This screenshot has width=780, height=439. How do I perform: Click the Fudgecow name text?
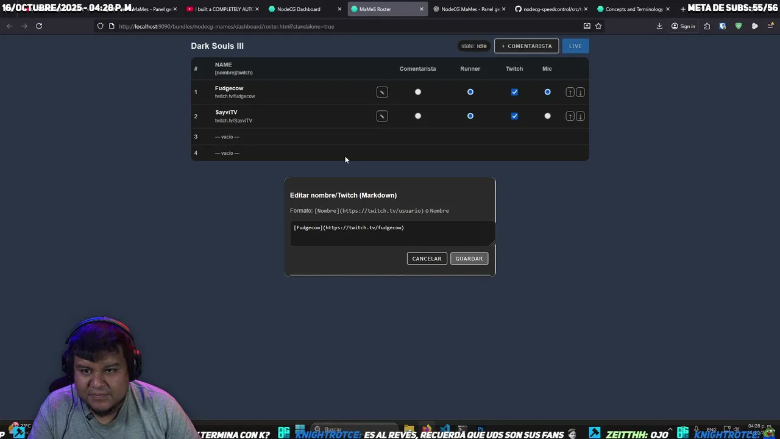click(229, 88)
